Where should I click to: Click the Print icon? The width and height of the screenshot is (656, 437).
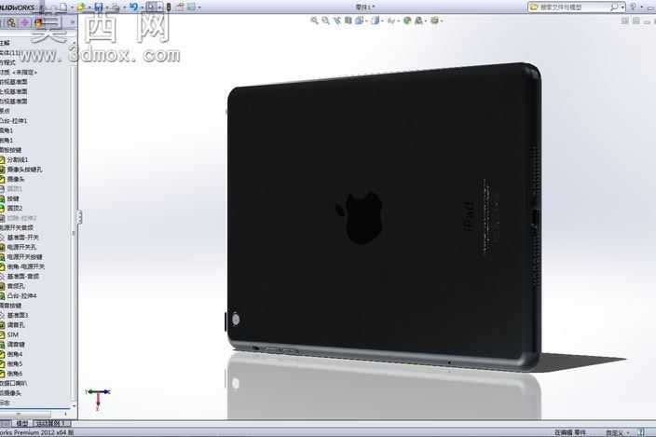pyautogui.click(x=116, y=7)
